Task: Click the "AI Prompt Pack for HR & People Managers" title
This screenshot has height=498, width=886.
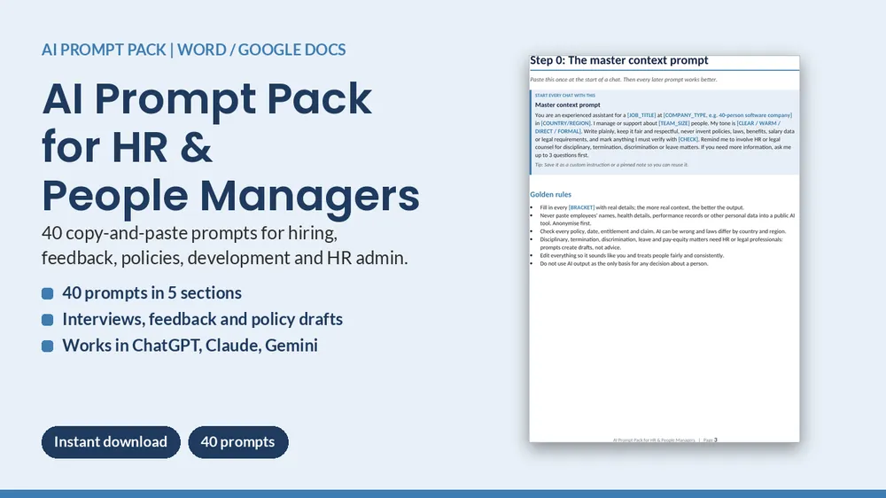Action: click(x=230, y=147)
